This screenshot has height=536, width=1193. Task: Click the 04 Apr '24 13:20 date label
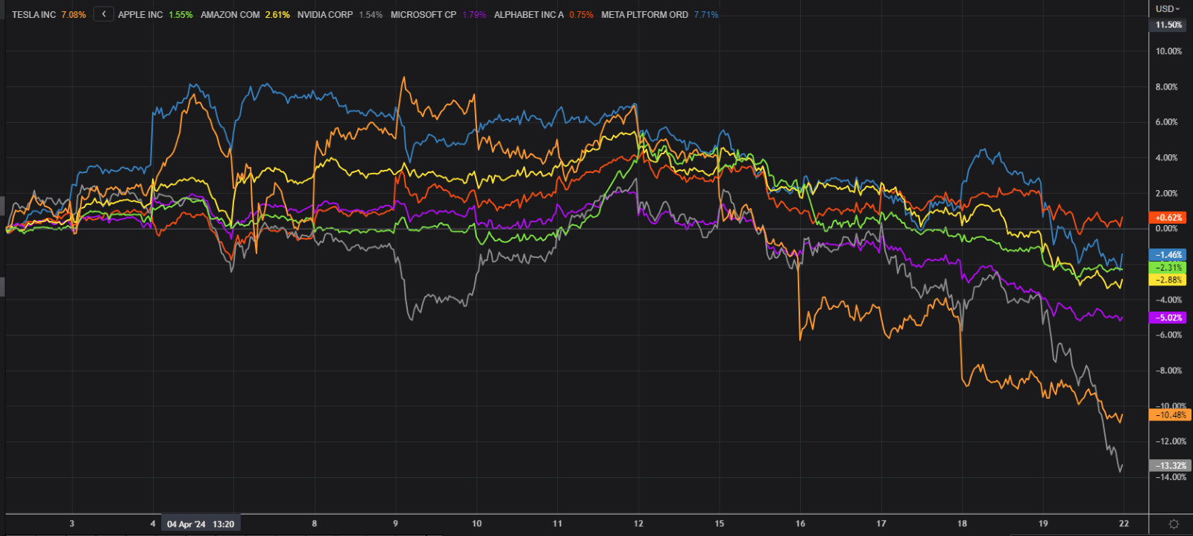click(x=201, y=524)
